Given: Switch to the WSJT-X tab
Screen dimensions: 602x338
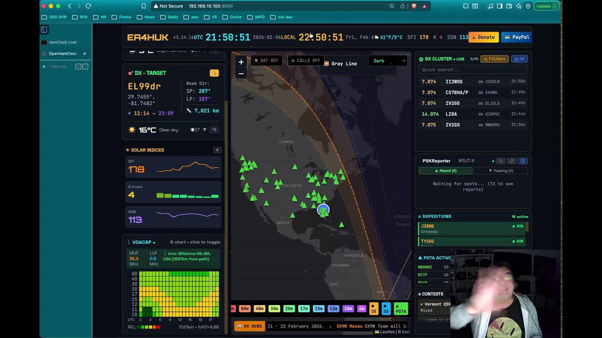Looking at the screenshot, I should click(x=466, y=161).
